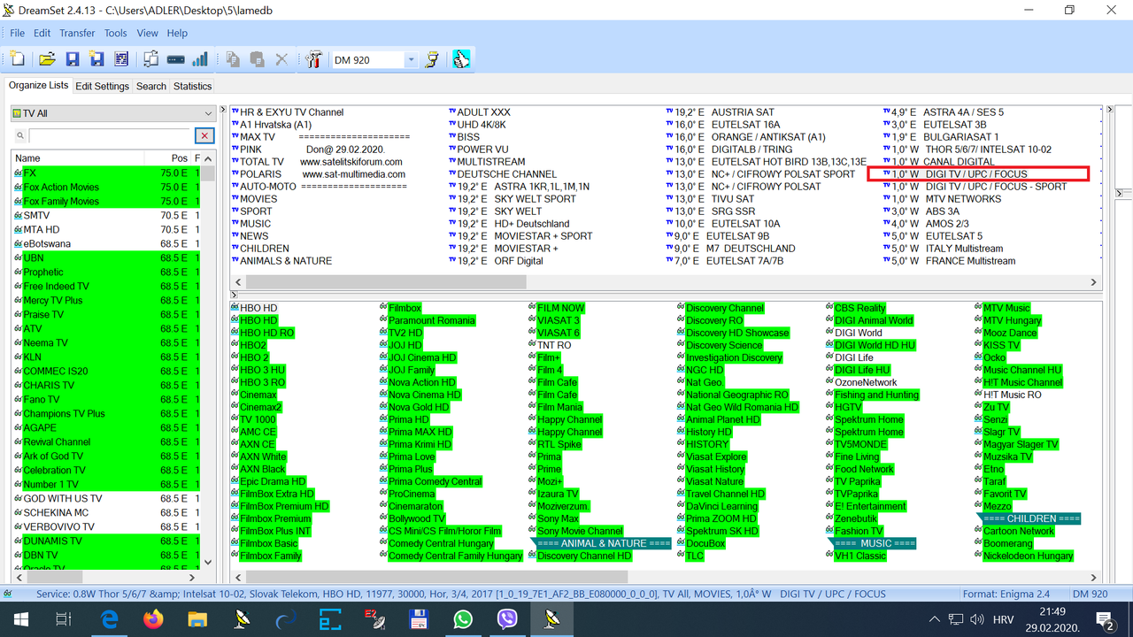Select the ITALY Multistream bouquet
The image size is (1133, 637).
tap(944, 249)
